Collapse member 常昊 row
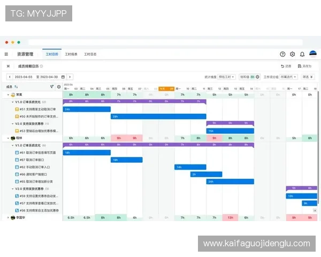Screen dimensions: 321x257 coord(8,95)
